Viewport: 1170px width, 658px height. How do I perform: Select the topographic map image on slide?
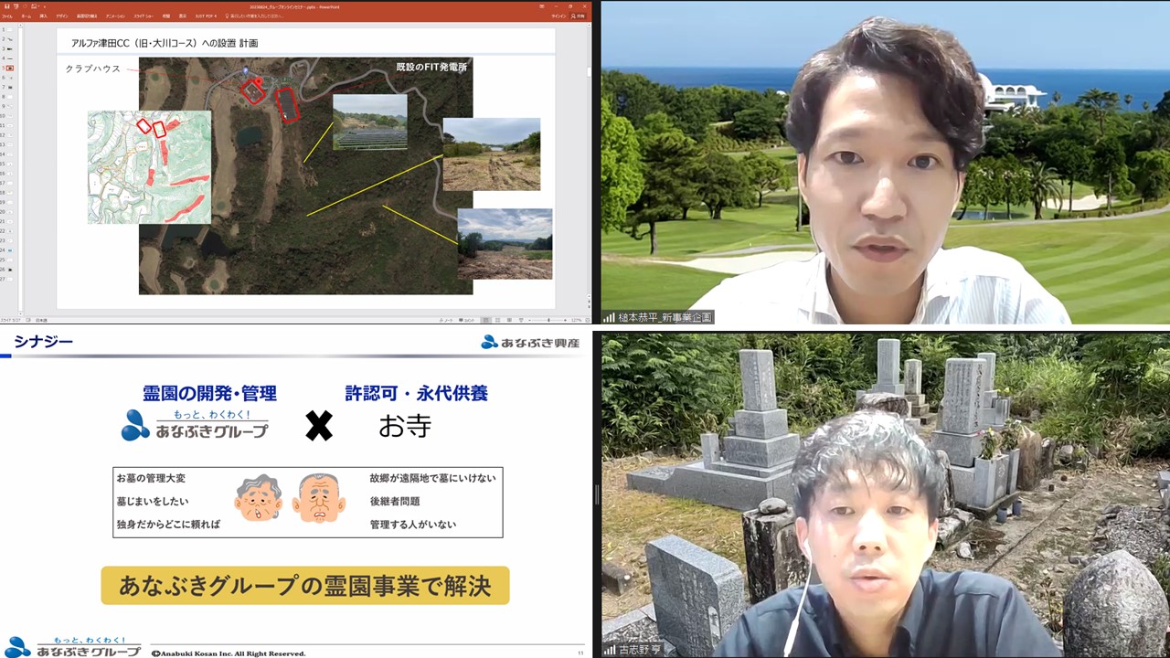click(x=149, y=167)
